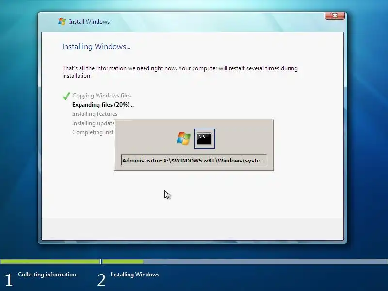The height and width of the screenshot is (291, 388).
Task: Click the 'Installing Windows...' heading
Action: point(96,46)
